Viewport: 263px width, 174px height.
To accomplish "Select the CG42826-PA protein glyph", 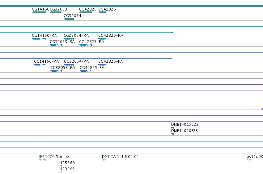I will click(x=102, y=65).
